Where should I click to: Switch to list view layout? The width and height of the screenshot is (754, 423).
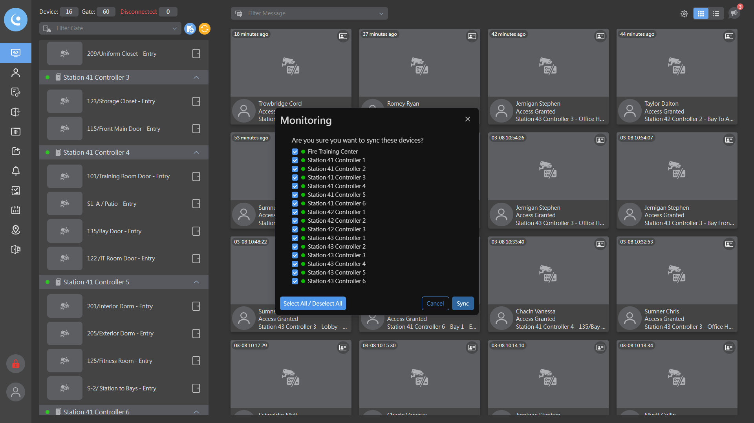click(716, 14)
